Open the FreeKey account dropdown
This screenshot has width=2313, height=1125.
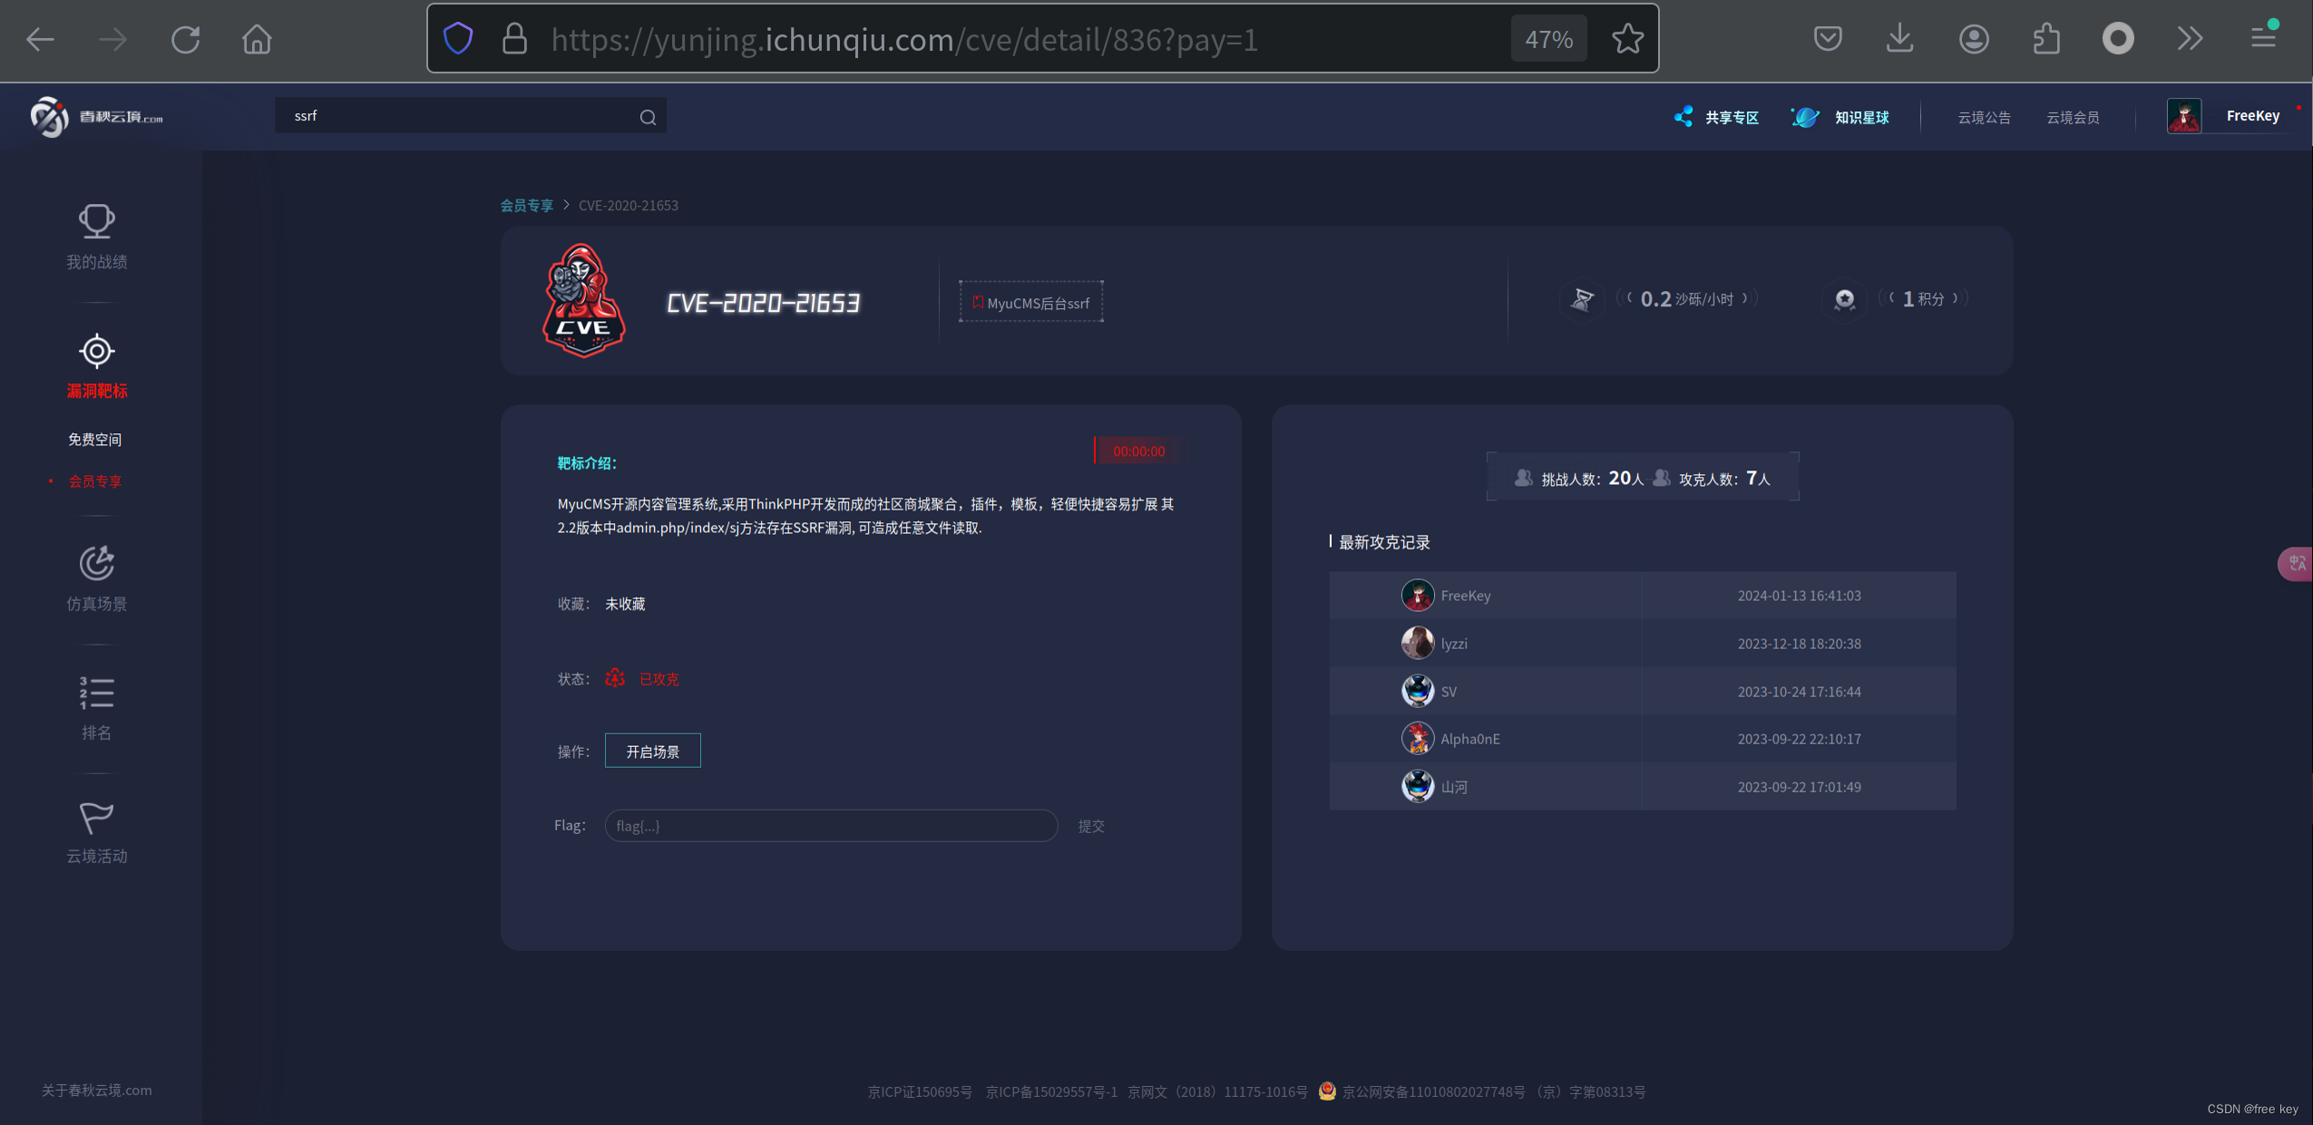2253,115
